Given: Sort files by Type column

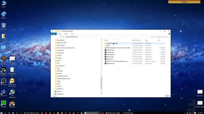Looking at the screenshot, I should pyautogui.click(x=147, y=40).
